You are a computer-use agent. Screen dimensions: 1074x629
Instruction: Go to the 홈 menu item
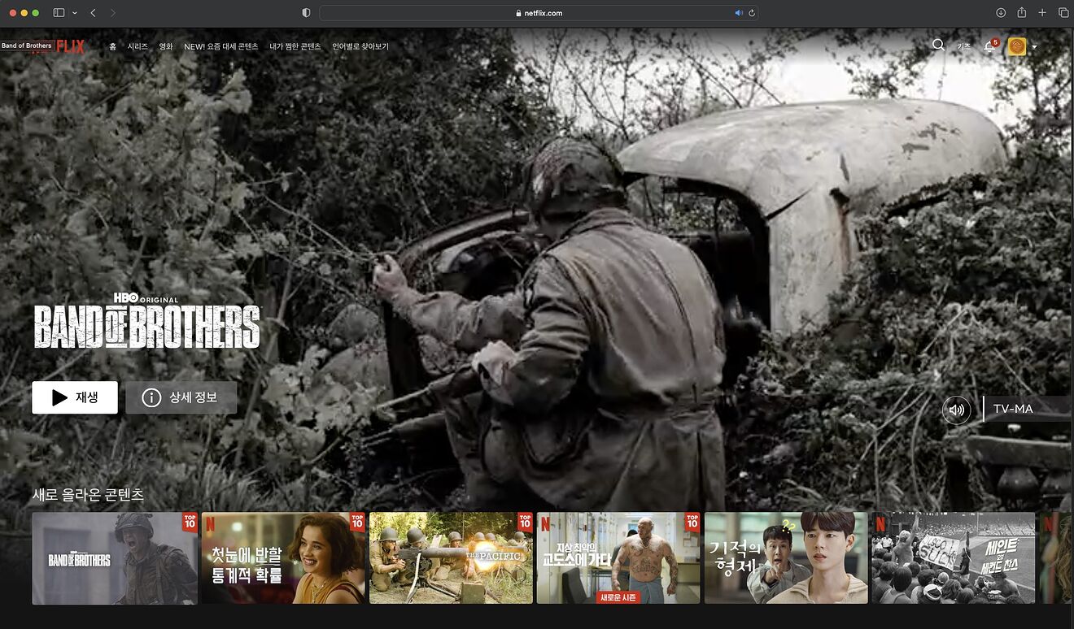click(113, 46)
